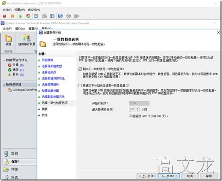Click the CD/DVD drive connect icon
This screenshot has height=181, width=222.
(x=68, y=16)
